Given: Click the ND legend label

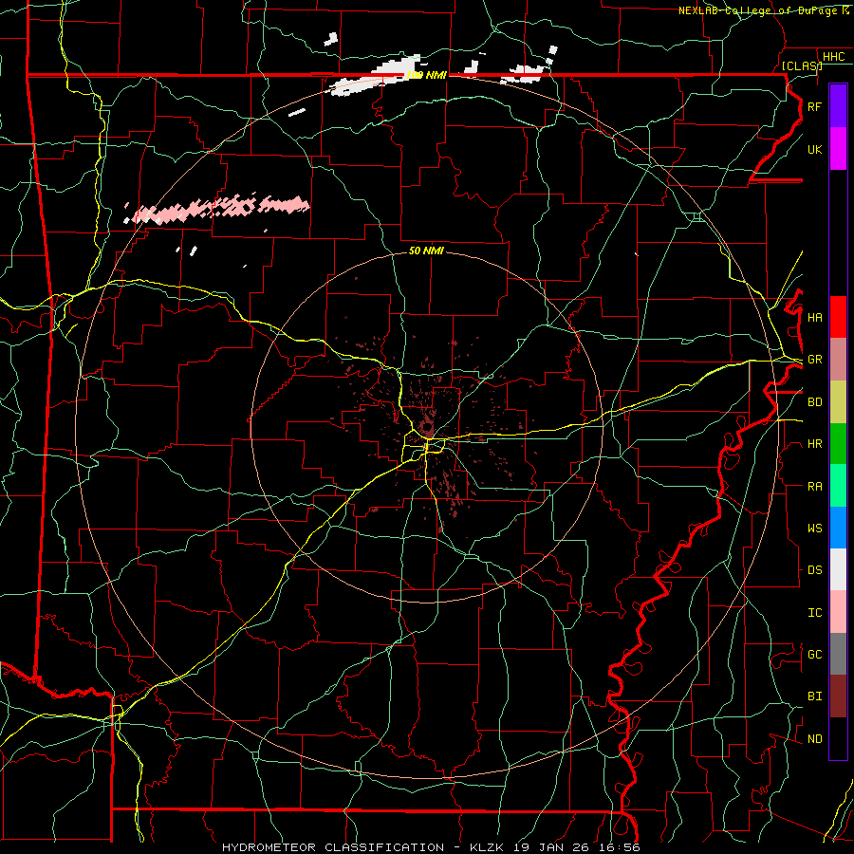Looking at the screenshot, I should (x=814, y=739).
